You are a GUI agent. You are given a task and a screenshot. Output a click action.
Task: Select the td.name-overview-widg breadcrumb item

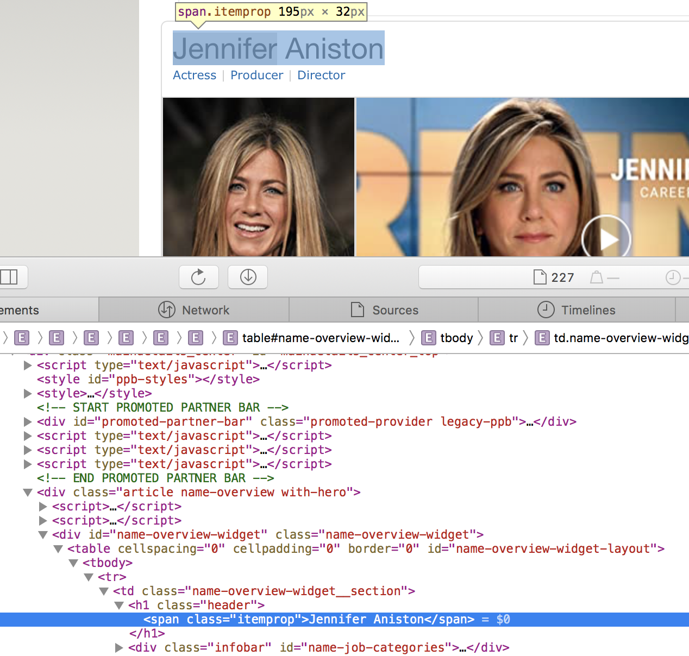pos(612,338)
